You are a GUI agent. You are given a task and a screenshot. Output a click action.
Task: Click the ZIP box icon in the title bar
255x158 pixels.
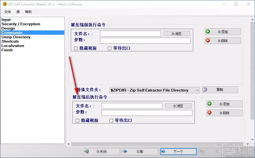(x=4, y=4)
